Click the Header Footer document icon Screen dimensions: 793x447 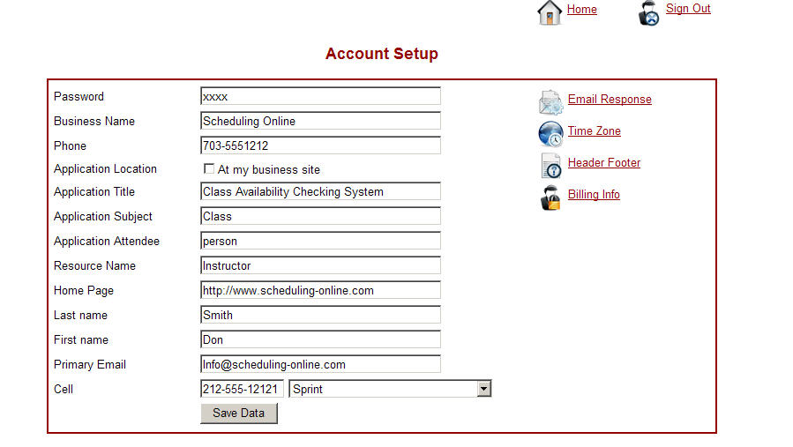tap(550, 166)
